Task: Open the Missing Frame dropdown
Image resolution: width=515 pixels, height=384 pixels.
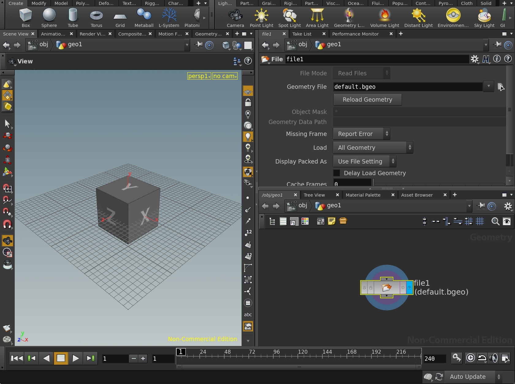Action: click(361, 134)
